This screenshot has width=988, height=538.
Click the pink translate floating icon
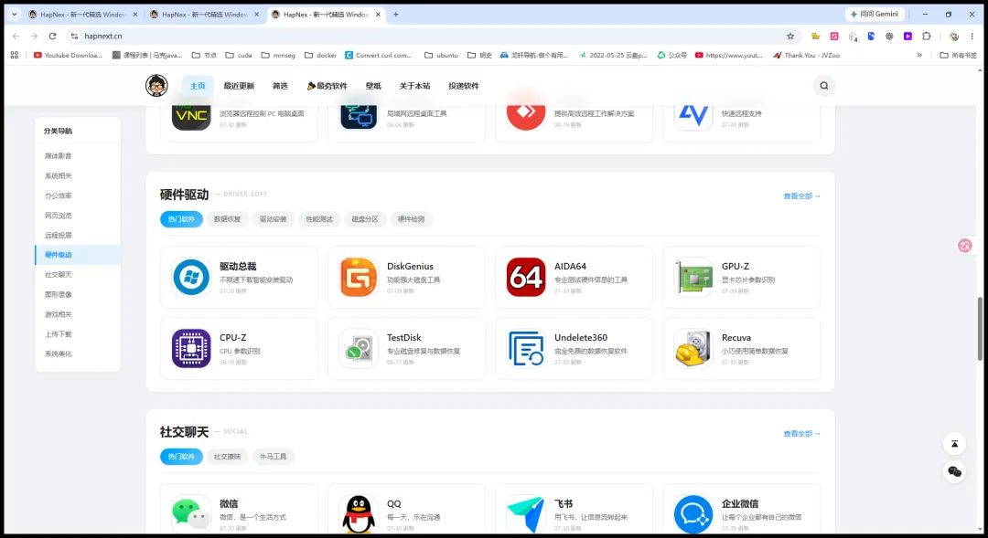tap(965, 246)
